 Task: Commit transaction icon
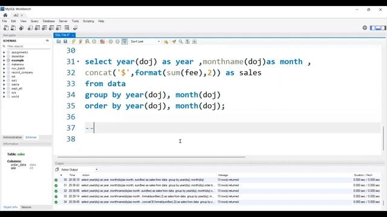tap(111, 42)
